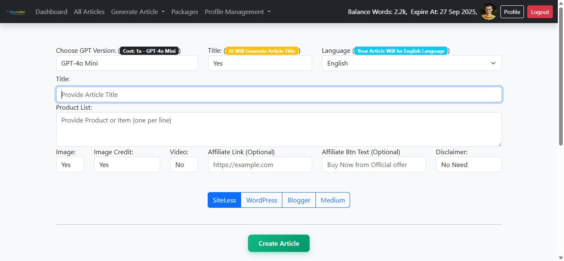Click the Affiliate Link input field
564x261 pixels.
pos(260,165)
